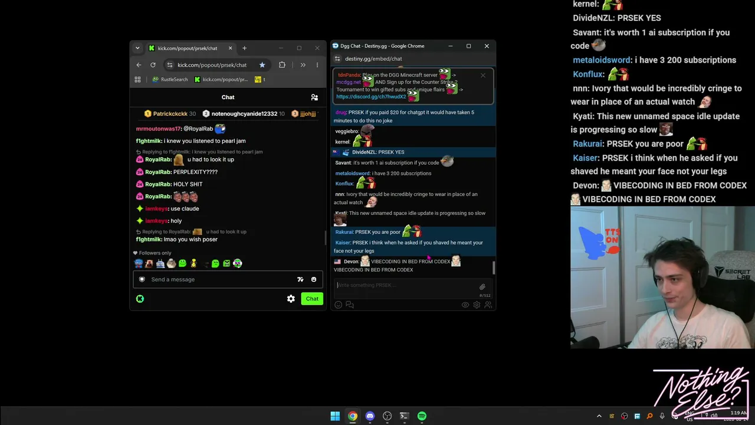This screenshot has width=755, height=425.
Task: Click top gifter Patrickckckk
Action: coord(170,114)
